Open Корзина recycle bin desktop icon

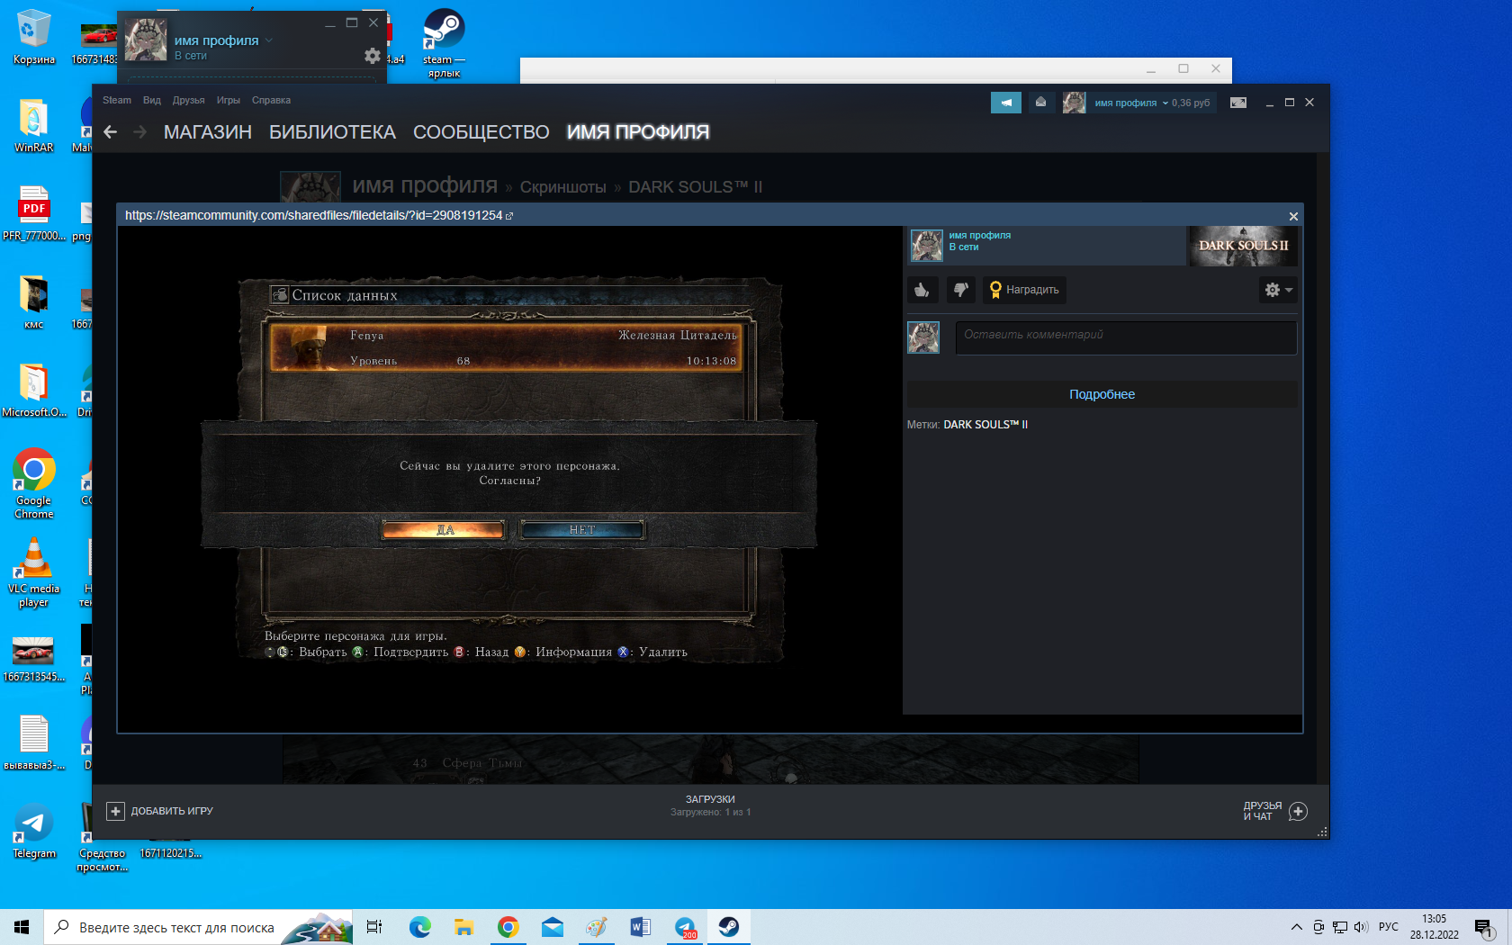(x=34, y=38)
